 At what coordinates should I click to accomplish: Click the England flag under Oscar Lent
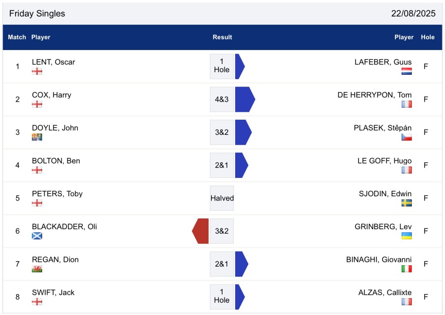37,71
